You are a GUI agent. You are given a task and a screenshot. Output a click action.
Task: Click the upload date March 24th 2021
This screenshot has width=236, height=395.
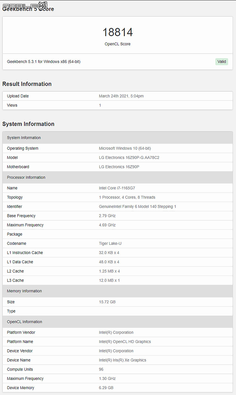click(x=121, y=96)
